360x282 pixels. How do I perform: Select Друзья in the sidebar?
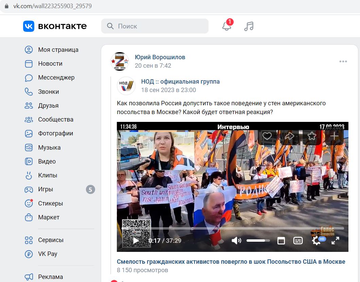[48, 106]
